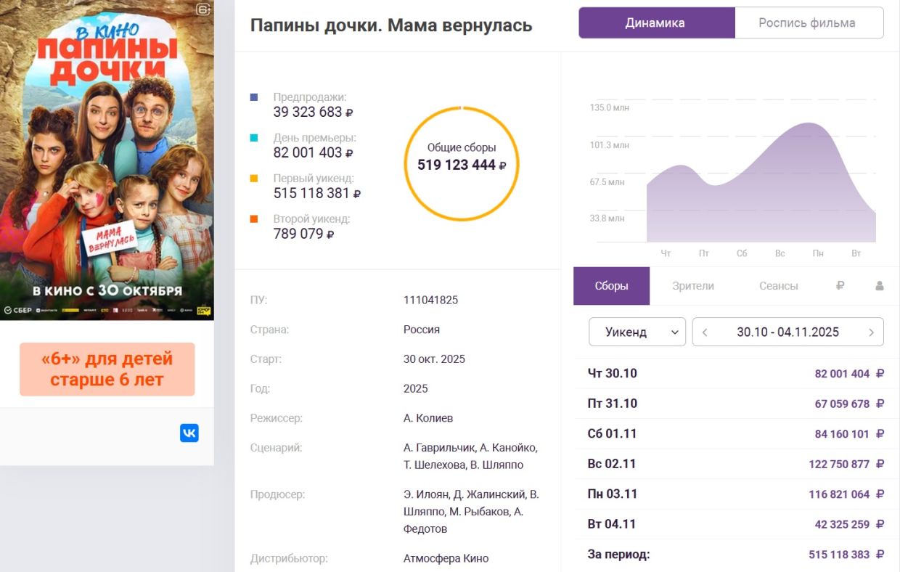Click the orange Второй уикенд legend marker
The height and width of the screenshot is (572, 900).
point(254,219)
